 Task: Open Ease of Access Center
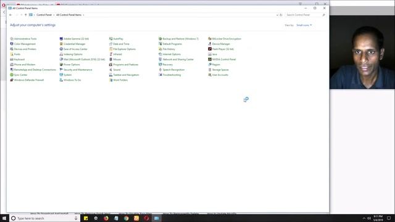[x=73, y=49]
